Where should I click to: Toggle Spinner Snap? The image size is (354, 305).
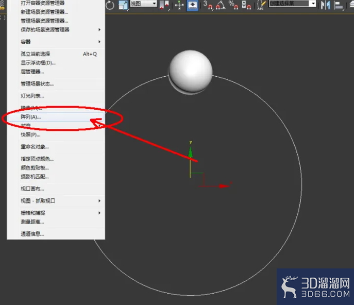tap(246, 5)
